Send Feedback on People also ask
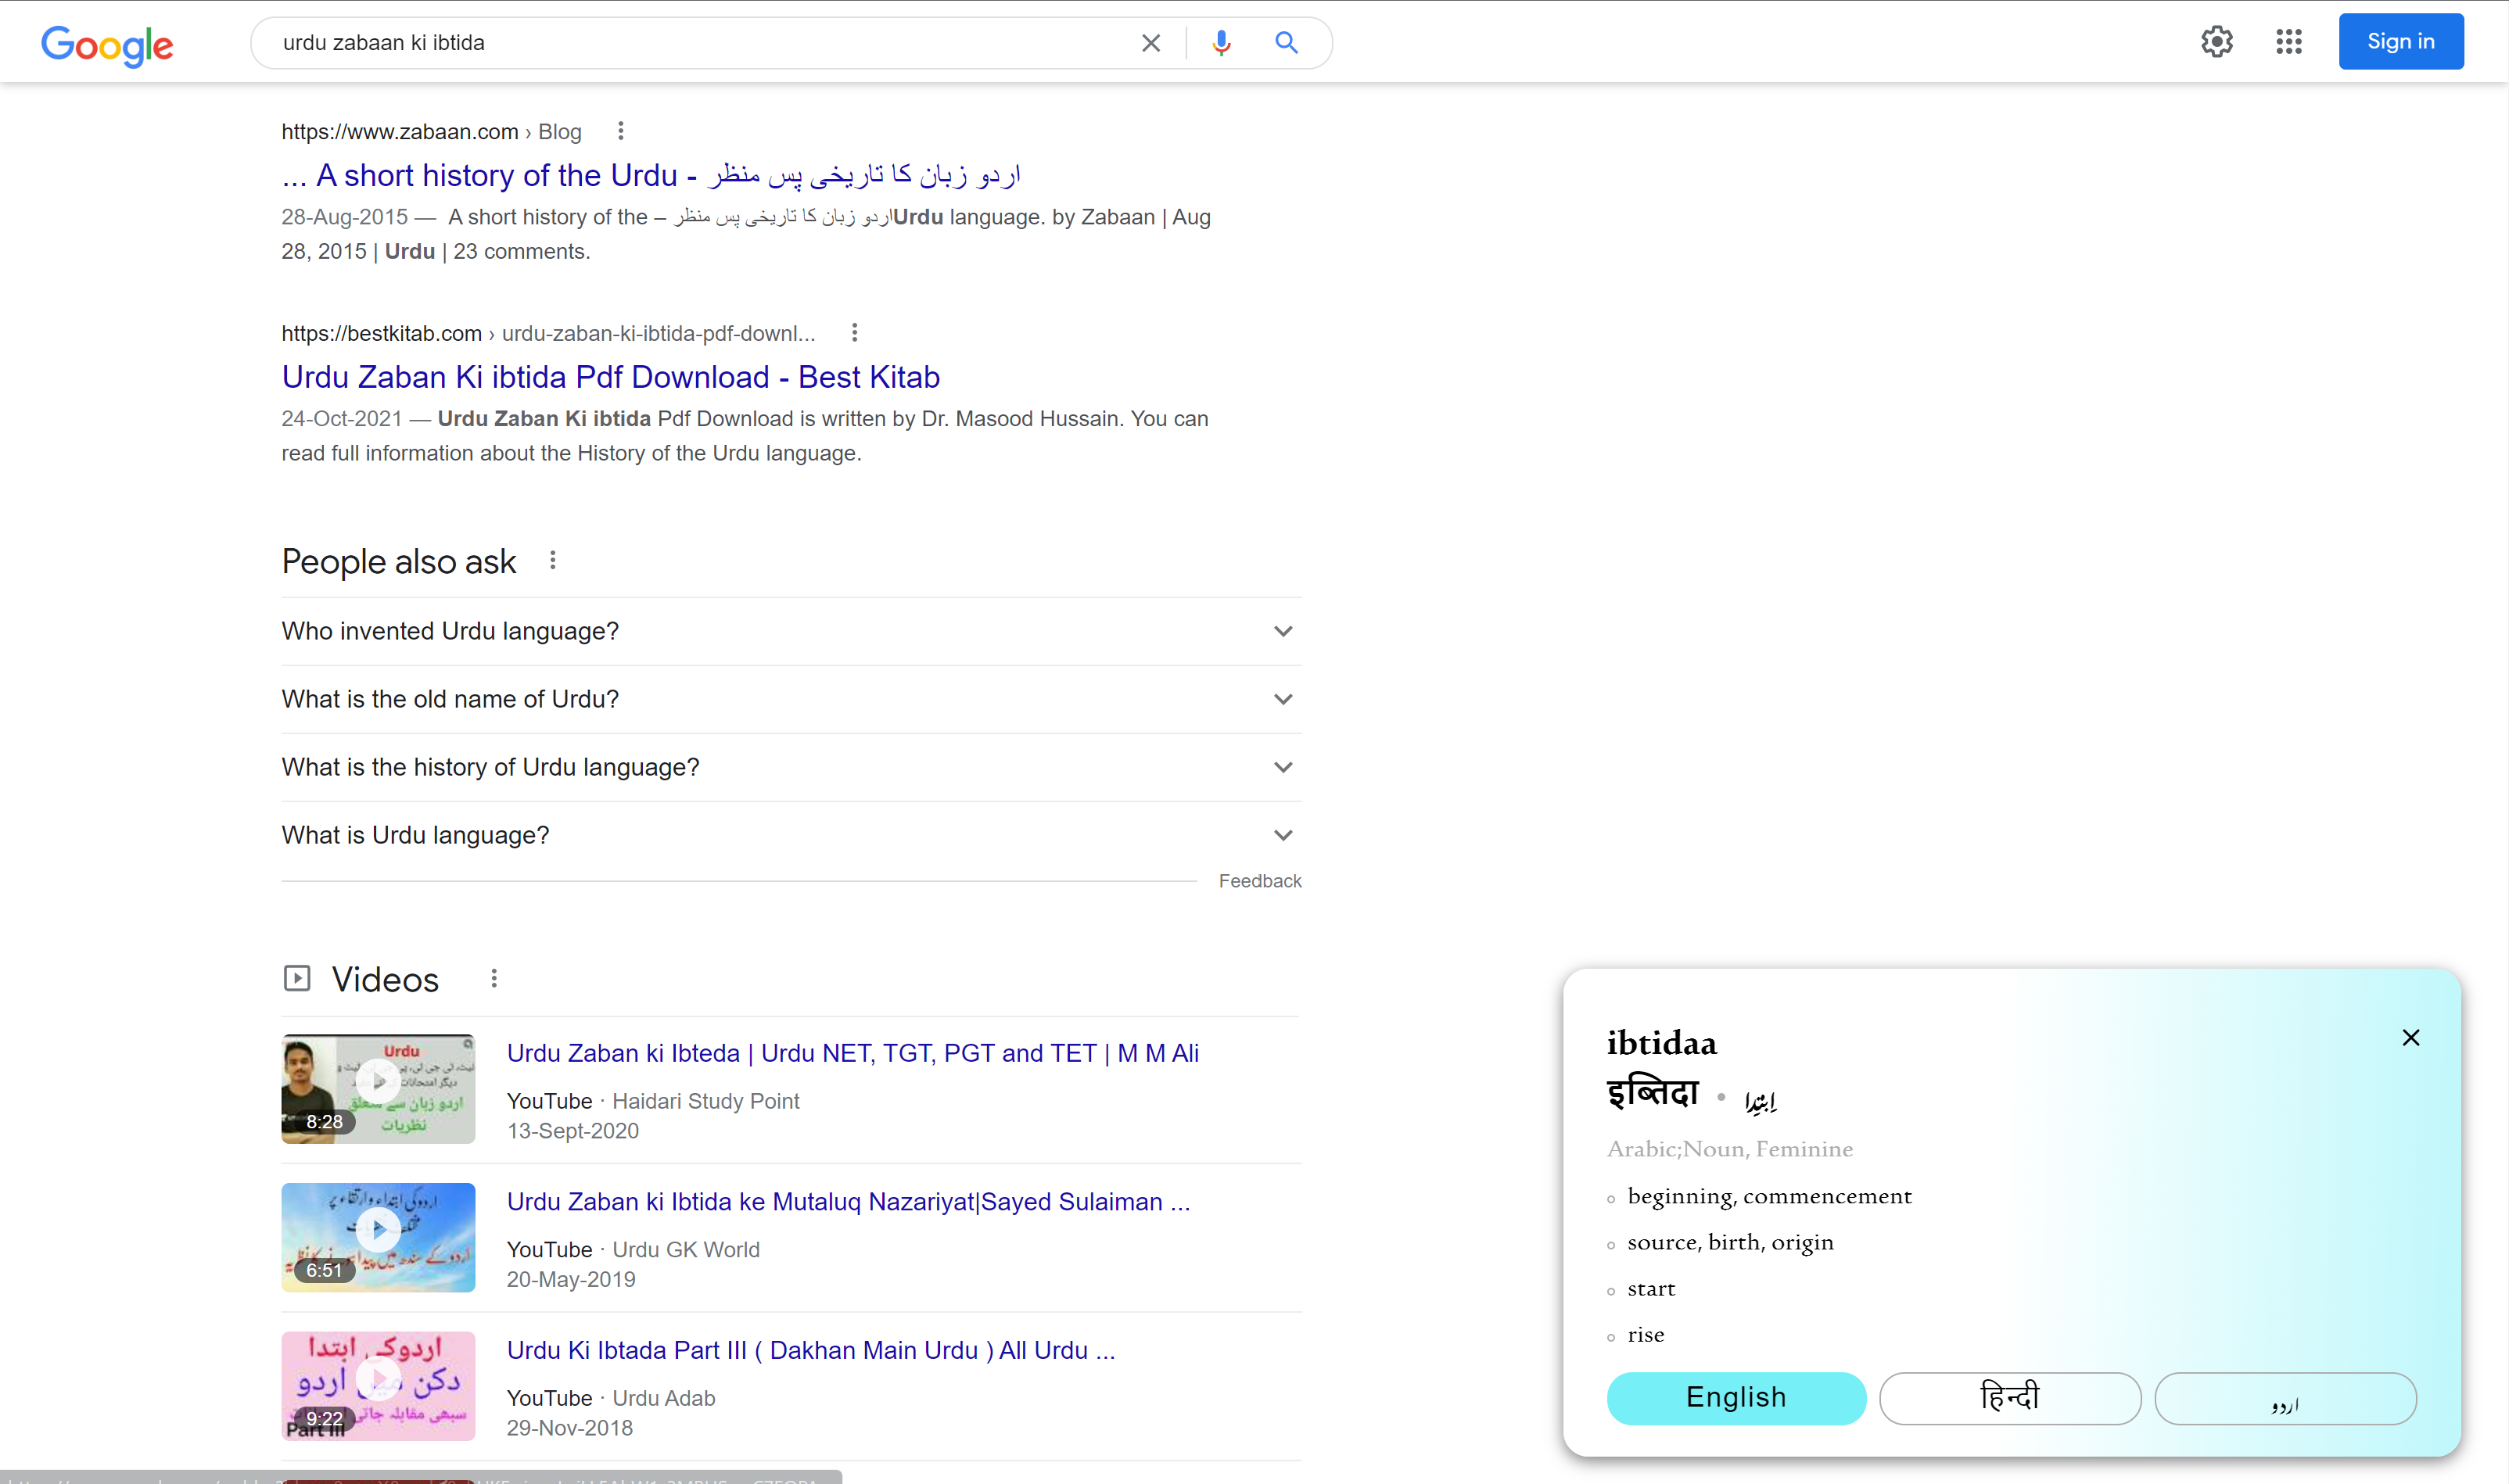2509x1484 pixels. (x=1260, y=880)
